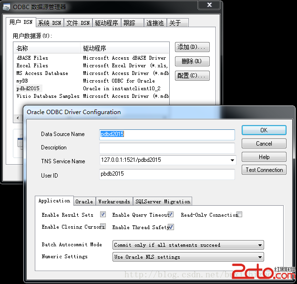Open the 连接池 tab
The image size is (297, 284).
coord(155,23)
